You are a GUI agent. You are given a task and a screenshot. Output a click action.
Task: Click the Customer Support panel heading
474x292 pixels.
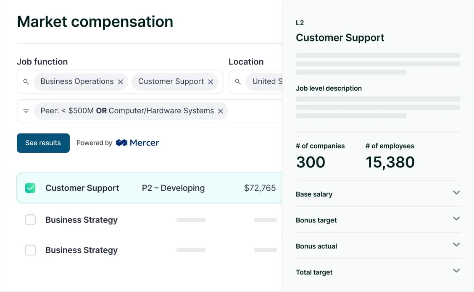pos(340,38)
